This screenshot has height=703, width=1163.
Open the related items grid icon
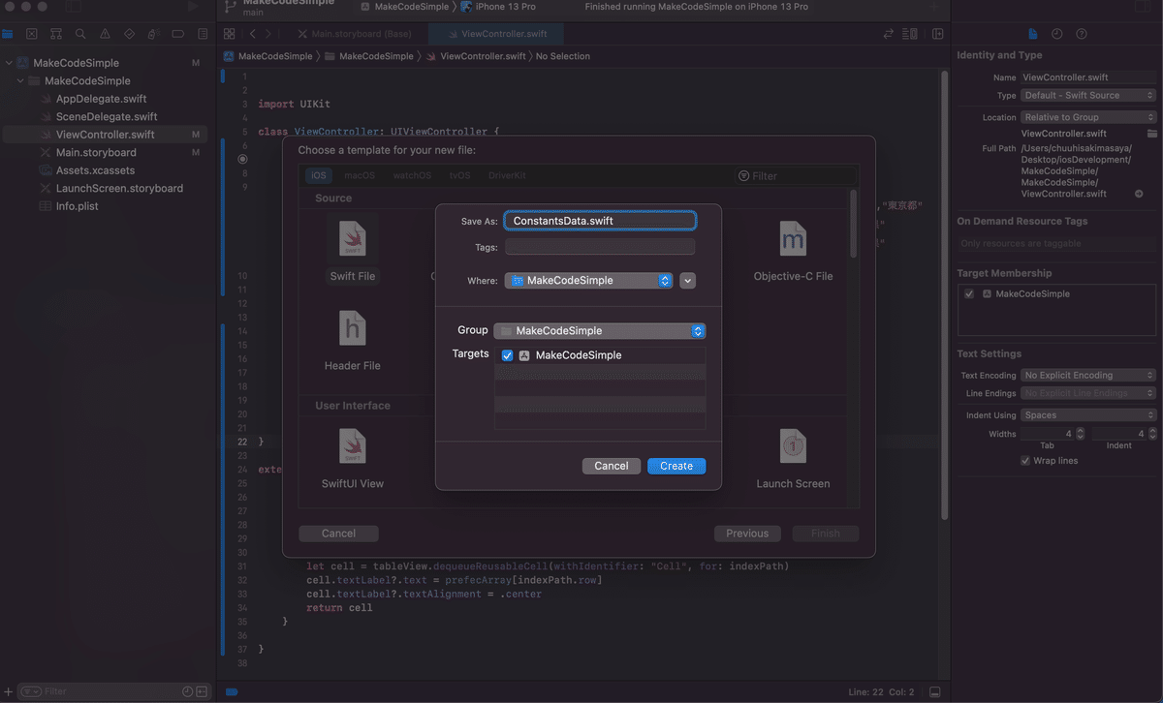[x=231, y=34]
